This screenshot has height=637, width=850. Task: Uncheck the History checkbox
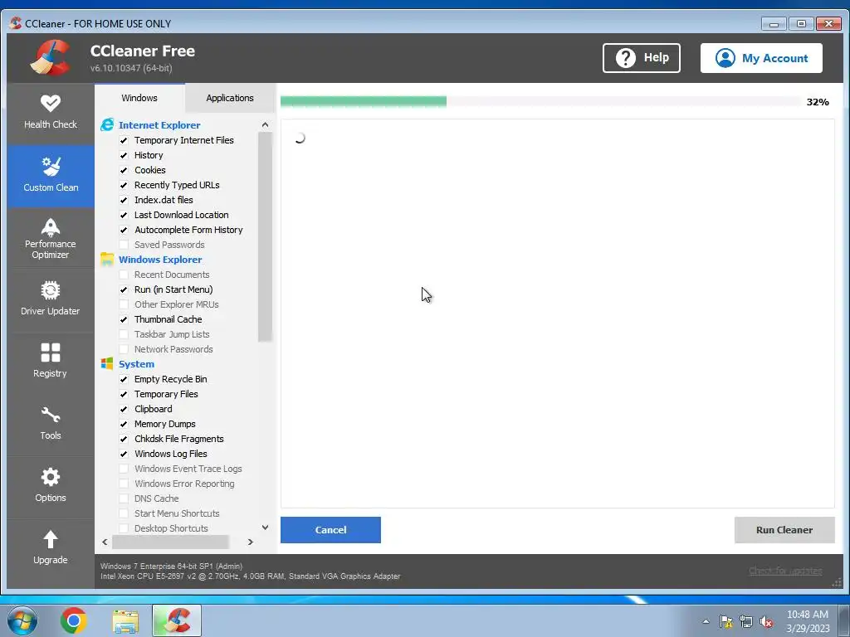124,155
